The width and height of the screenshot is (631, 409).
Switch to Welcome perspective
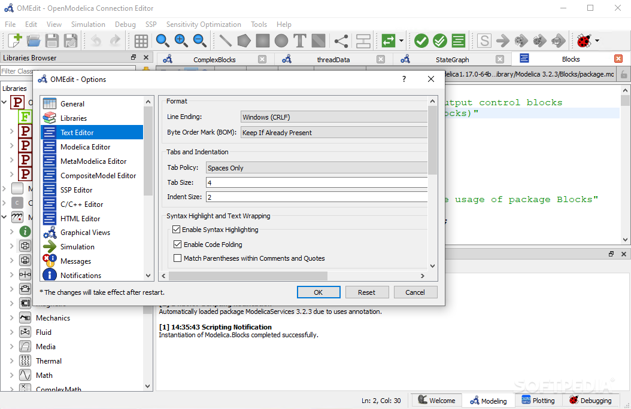pyautogui.click(x=436, y=400)
